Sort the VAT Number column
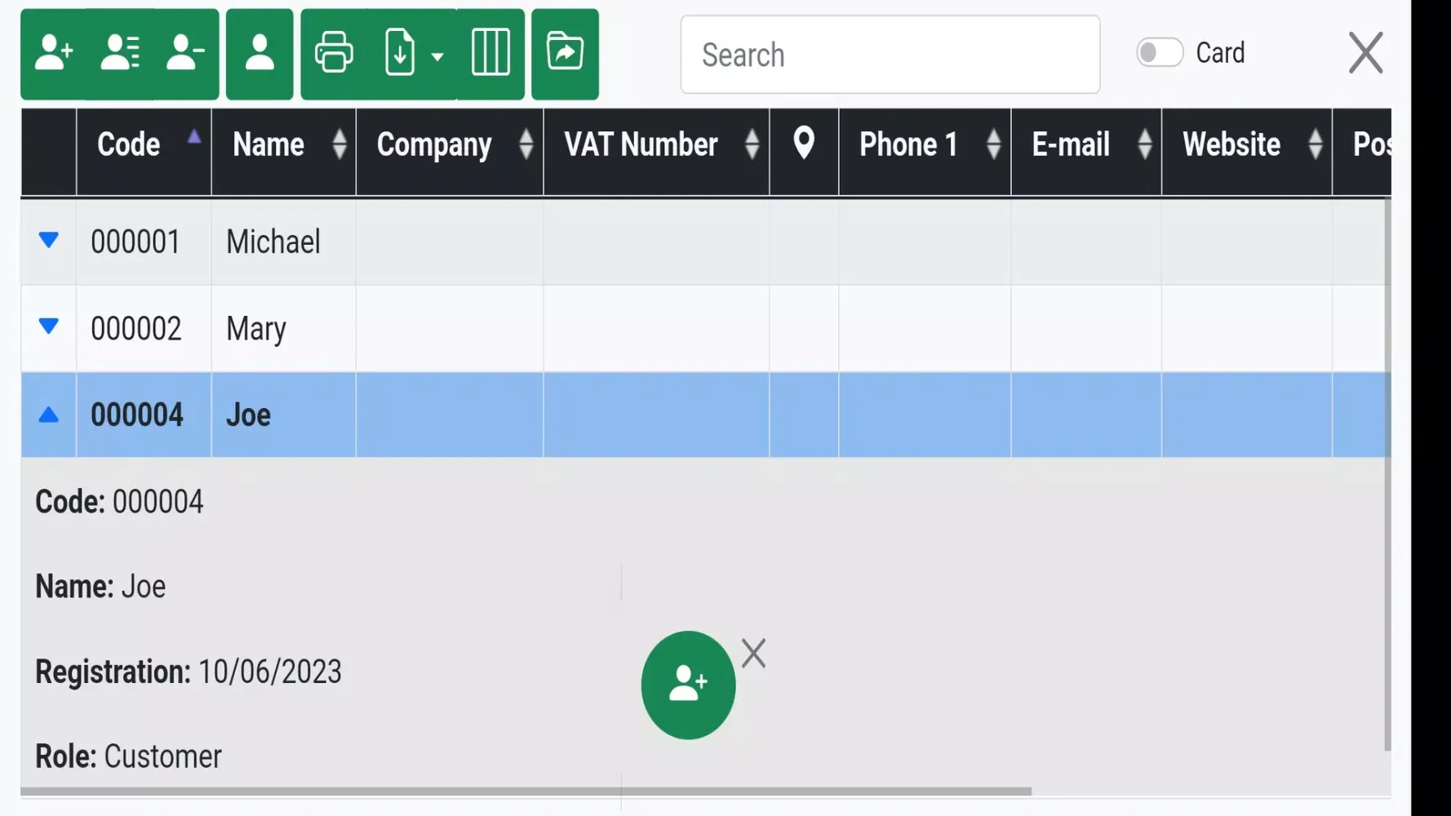The width and height of the screenshot is (1451, 816). pos(752,144)
